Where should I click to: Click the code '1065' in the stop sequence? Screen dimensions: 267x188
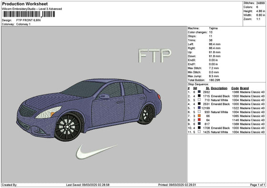coord(235,116)
